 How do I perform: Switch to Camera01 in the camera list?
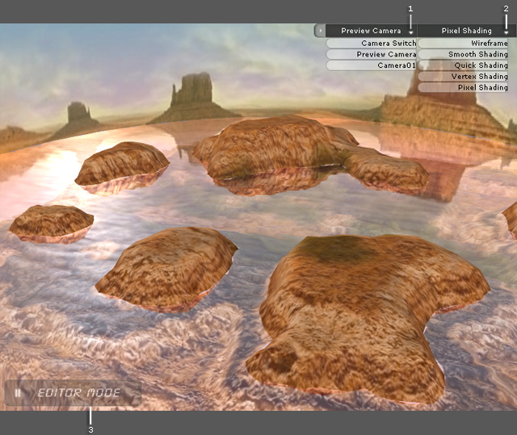point(372,65)
